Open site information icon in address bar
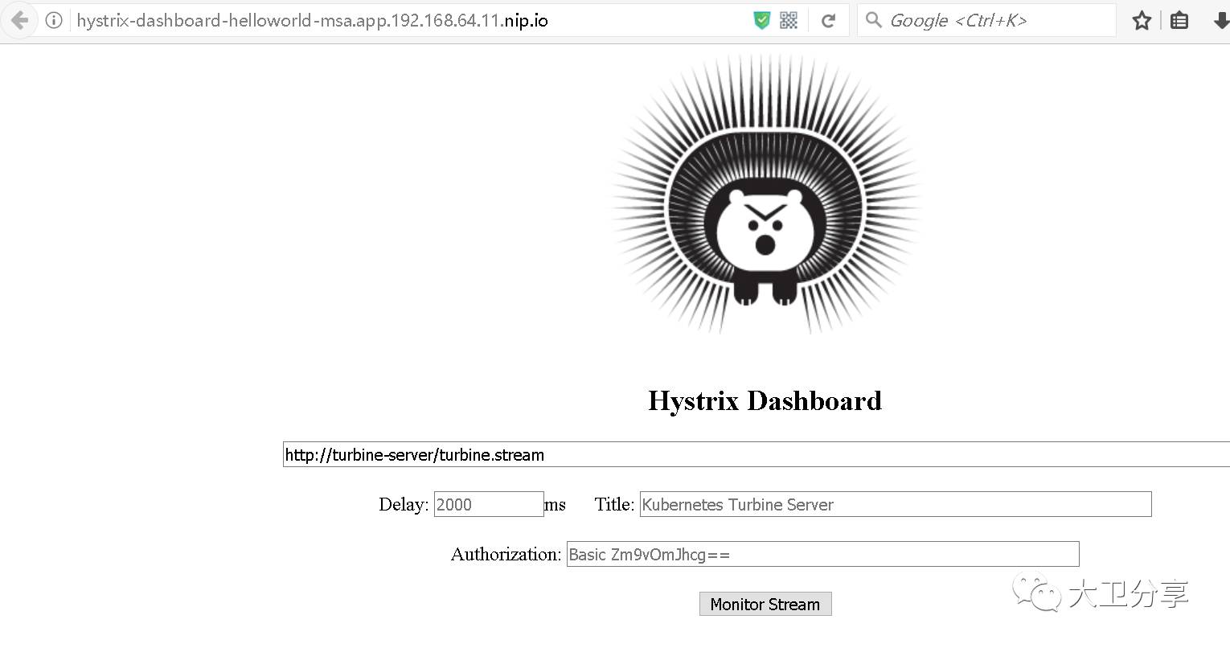 (x=54, y=21)
